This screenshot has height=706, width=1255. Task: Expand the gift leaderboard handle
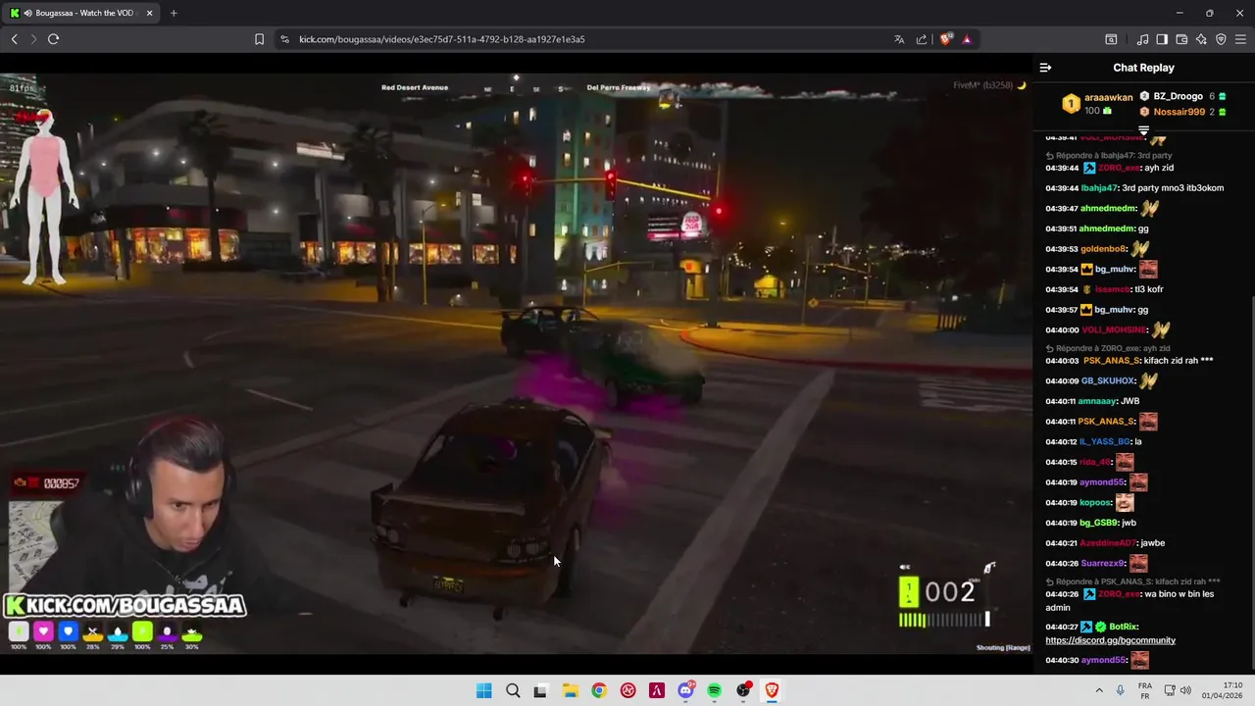[1143, 130]
